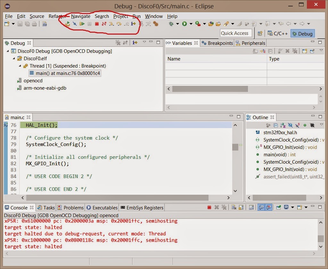The height and width of the screenshot is (269, 328).
Task: Open the Executables tab
Action: [x=102, y=208]
